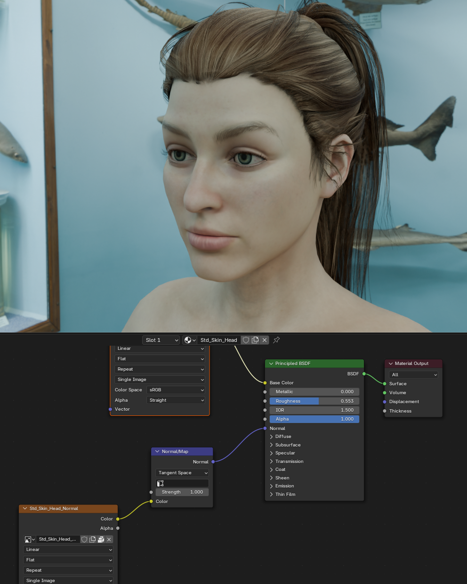Toggle fake user shield on normal image datablock
Viewport: 467px width, 584px height.
pyautogui.click(x=84, y=539)
